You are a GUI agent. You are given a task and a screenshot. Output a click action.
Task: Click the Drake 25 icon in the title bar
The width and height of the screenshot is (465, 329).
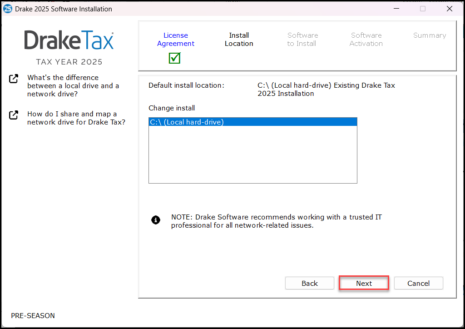click(7, 9)
